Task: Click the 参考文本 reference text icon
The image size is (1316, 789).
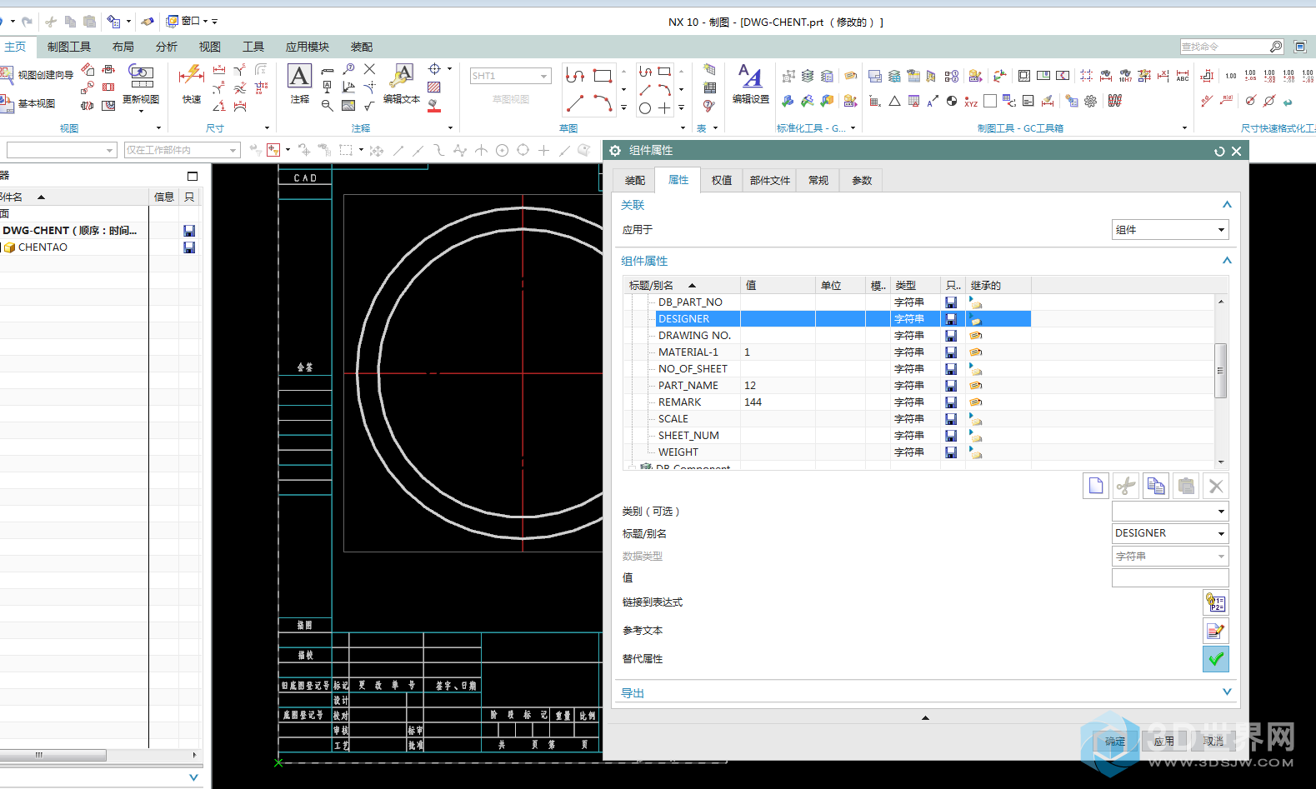Action: point(1216,631)
